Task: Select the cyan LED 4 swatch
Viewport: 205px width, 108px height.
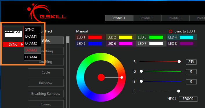Action: 186,37
